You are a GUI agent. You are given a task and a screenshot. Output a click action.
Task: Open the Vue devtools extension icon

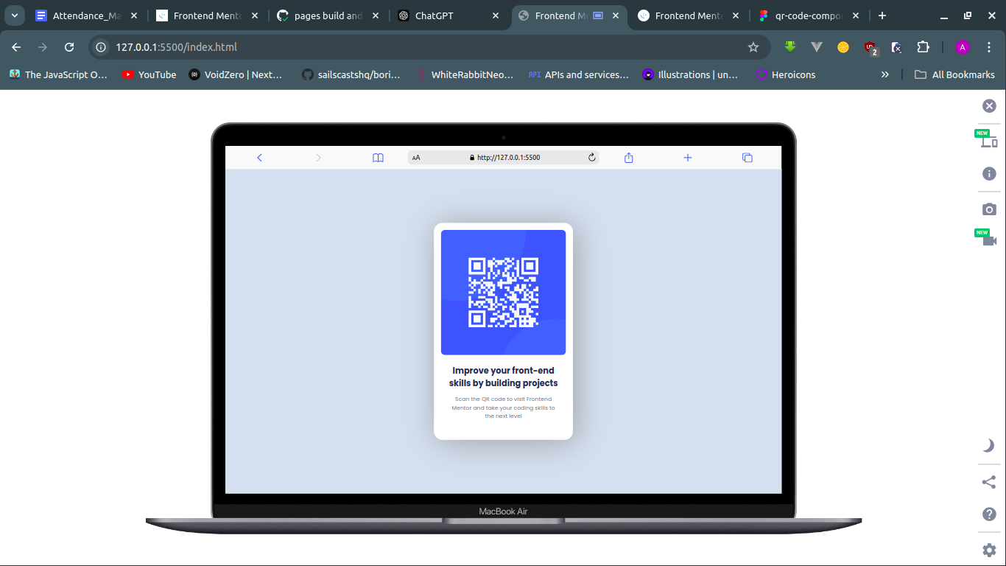pyautogui.click(x=816, y=47)
